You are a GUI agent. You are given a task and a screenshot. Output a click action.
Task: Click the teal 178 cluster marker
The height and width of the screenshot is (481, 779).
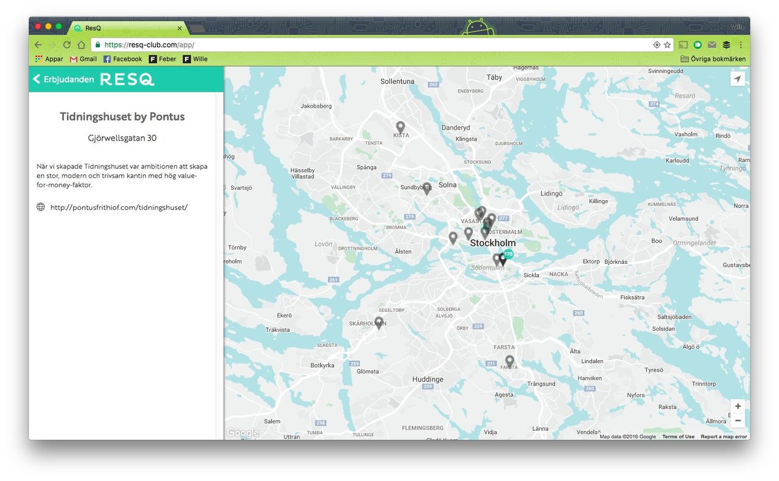coord(508,254)
